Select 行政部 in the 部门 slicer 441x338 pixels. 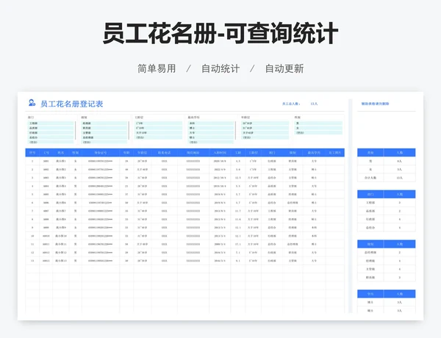(x=50, y=133)
